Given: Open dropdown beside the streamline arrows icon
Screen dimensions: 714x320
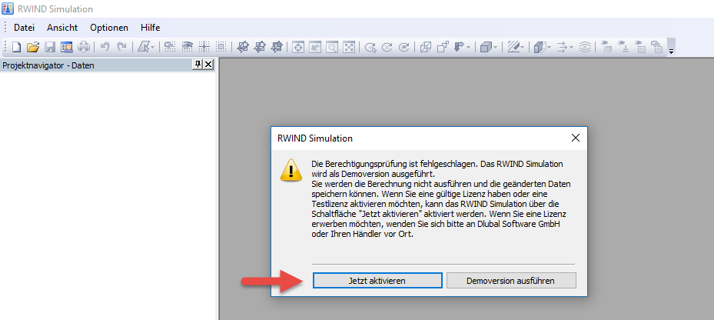Looking at the screenshot, I should point(572,47).
